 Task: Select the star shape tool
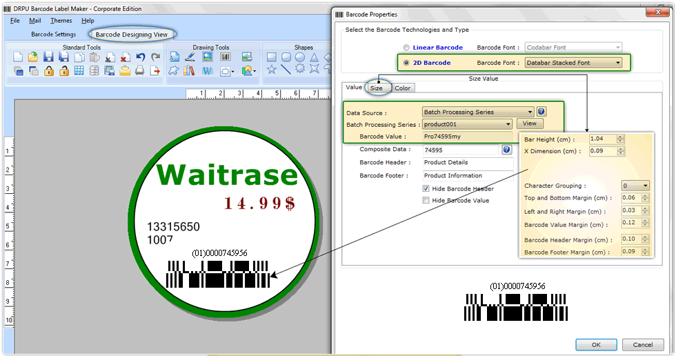click(271, 70)
